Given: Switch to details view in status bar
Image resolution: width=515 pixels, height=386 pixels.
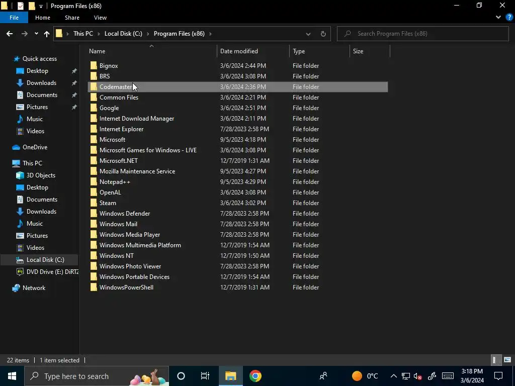Looking at the screenshot, I should click(495, 360).
